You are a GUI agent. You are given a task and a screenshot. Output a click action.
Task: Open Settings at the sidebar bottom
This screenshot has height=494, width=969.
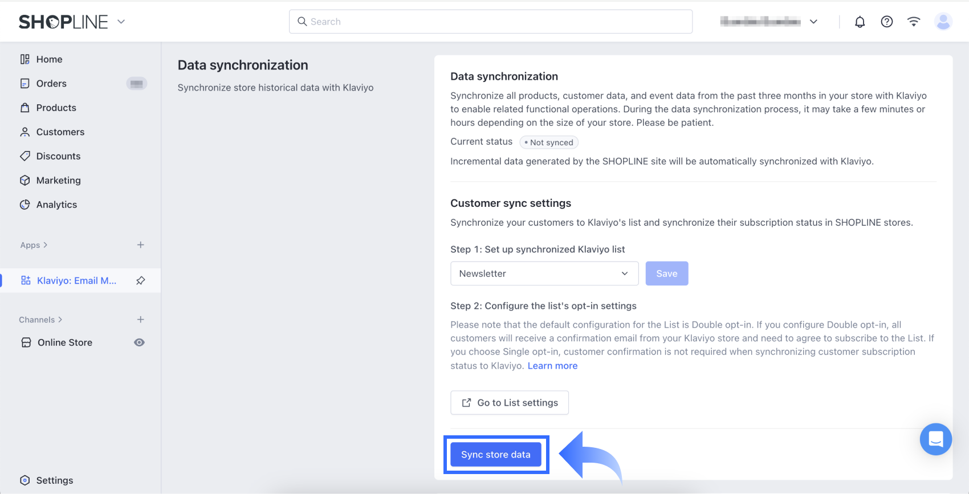coord(54,480)
